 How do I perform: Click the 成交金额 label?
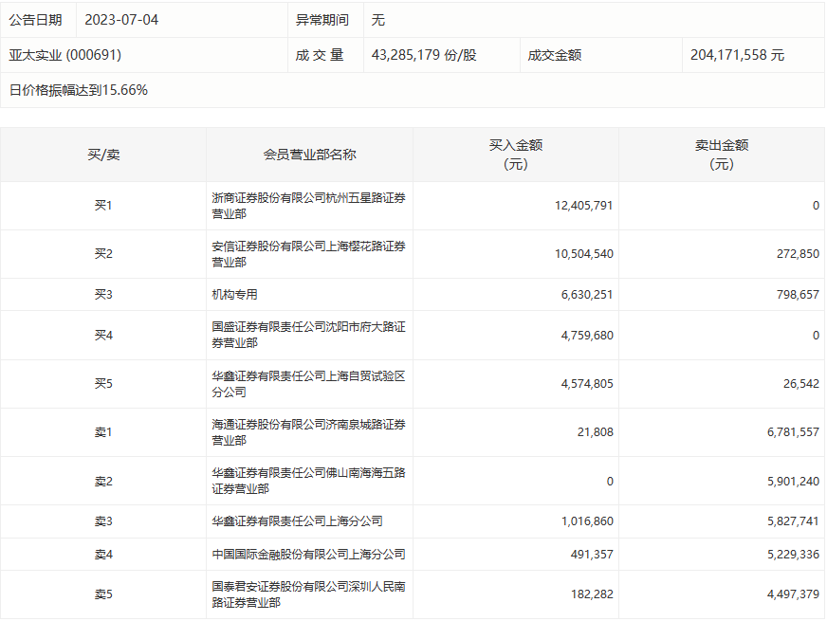pos(554,55)
